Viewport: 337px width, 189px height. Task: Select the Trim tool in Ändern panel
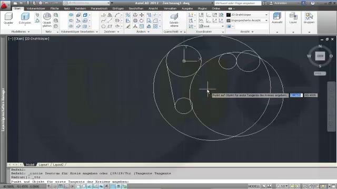[155, 15]
